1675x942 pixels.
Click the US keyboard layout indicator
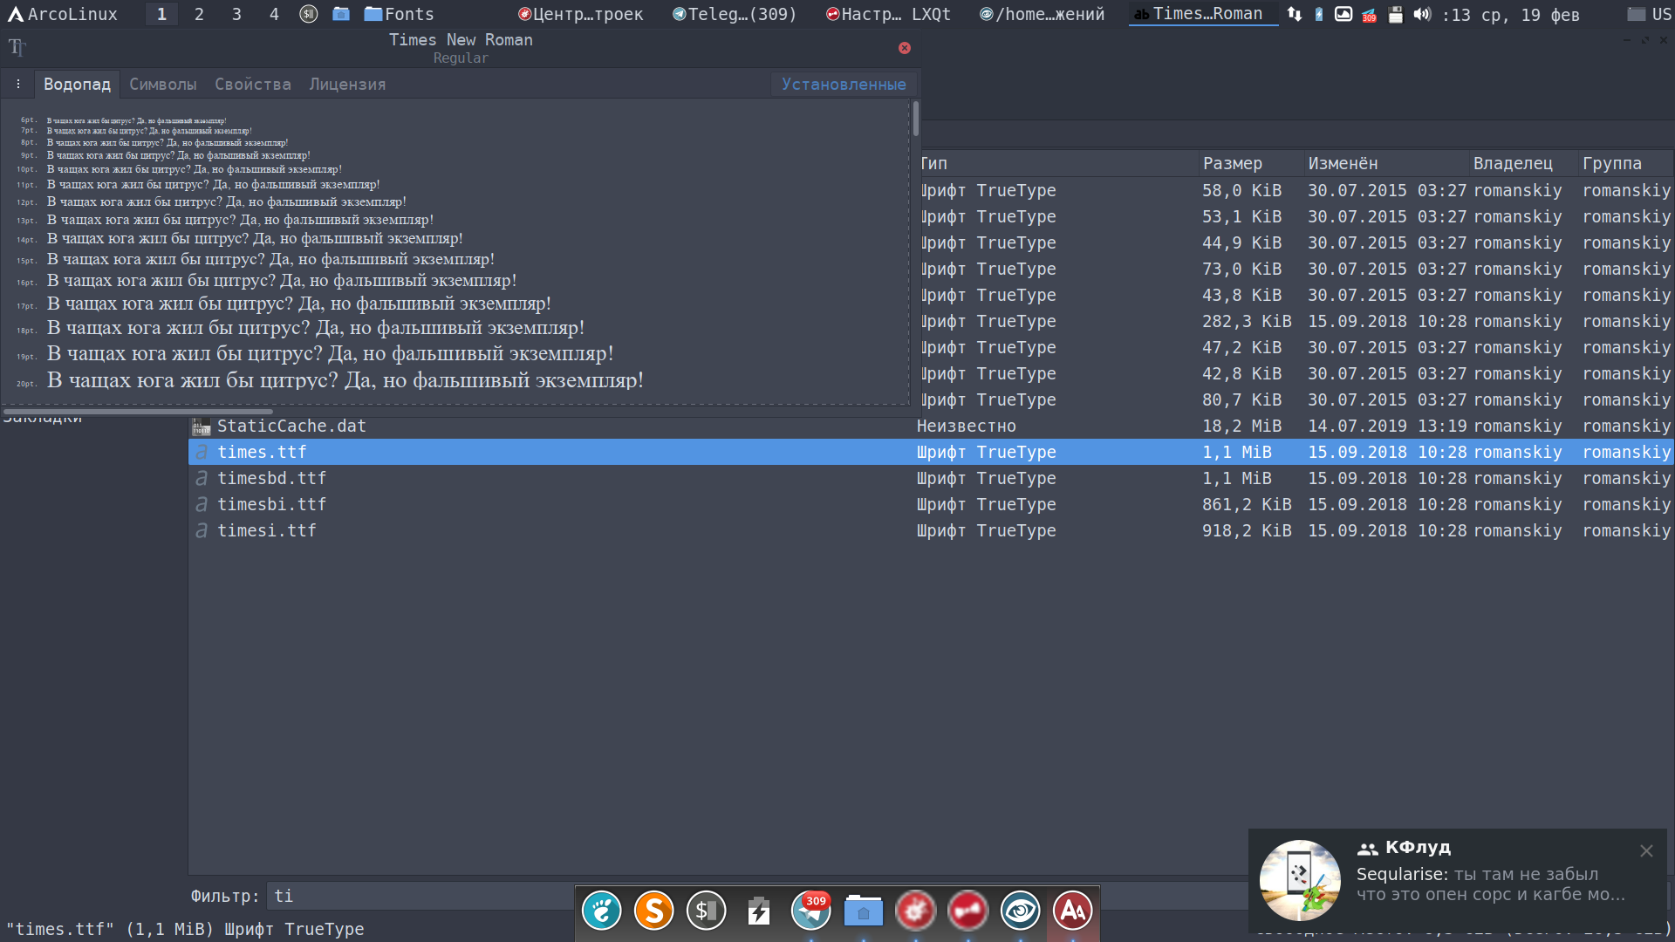click(x=1651, y=14)
